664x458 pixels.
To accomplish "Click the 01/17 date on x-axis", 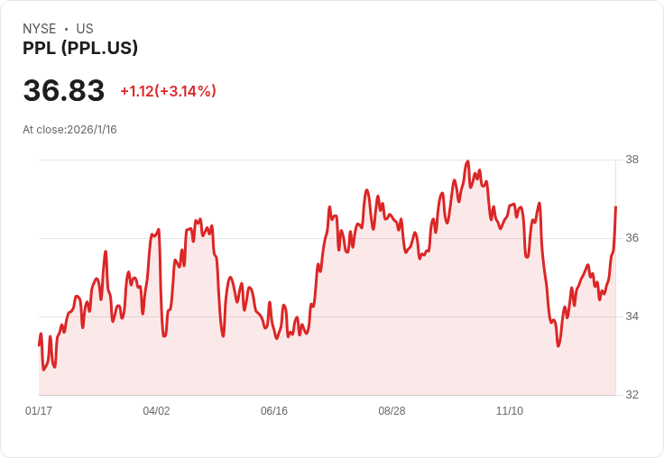I will pyautogui.click(x=39, y=411).
